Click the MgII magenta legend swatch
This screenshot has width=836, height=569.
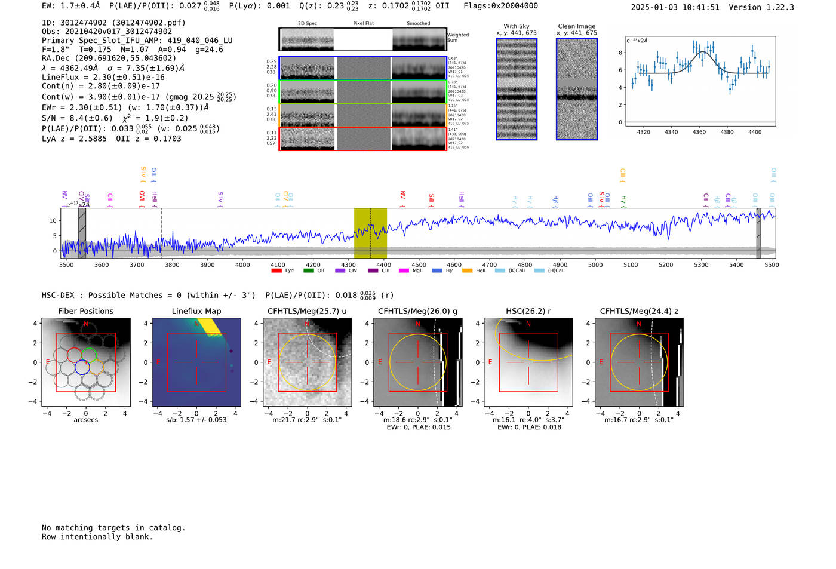[x=404, y=270]
